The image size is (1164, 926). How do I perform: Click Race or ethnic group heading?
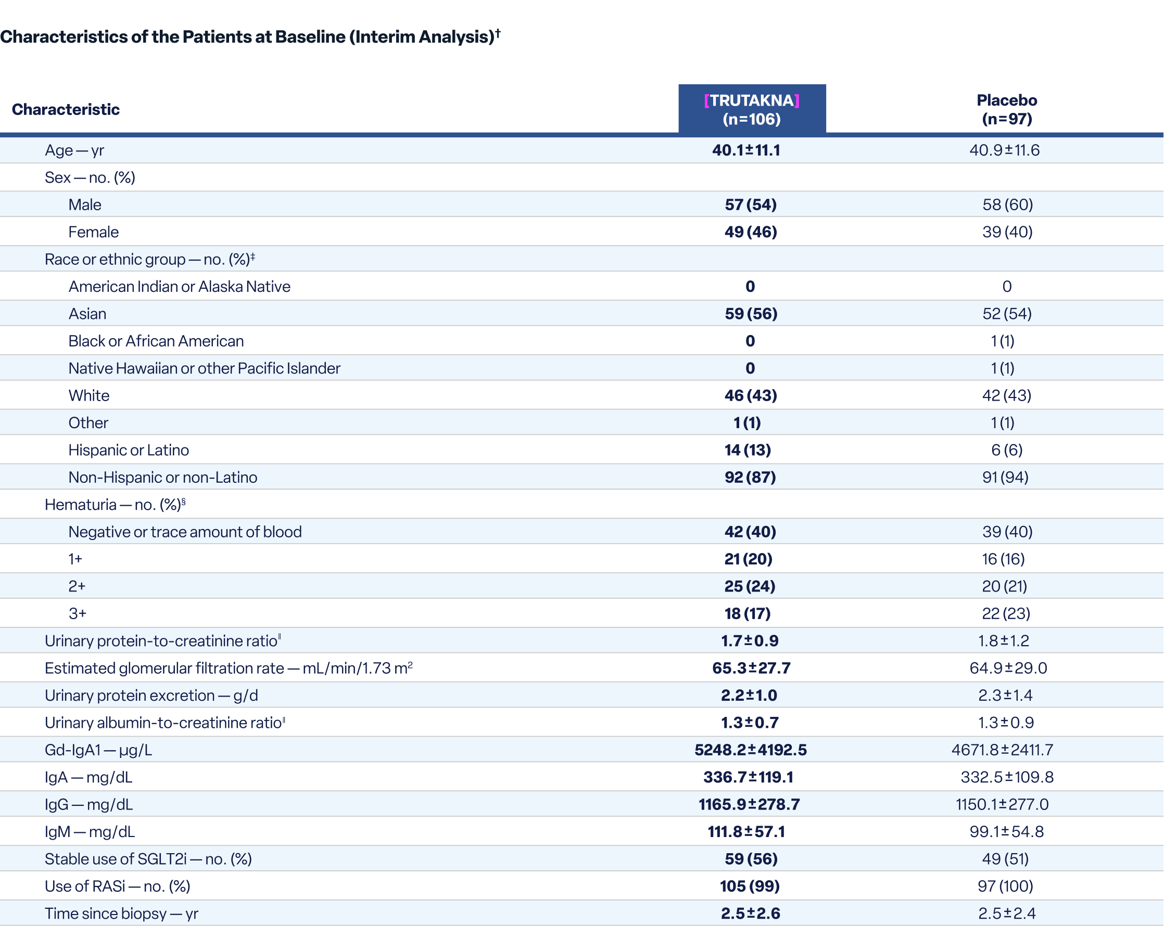click(149, 259)
